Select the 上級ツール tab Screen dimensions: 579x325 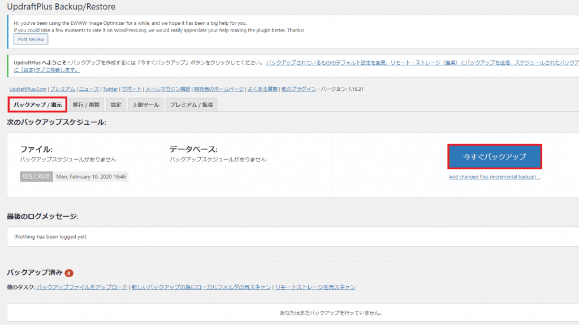145,105
